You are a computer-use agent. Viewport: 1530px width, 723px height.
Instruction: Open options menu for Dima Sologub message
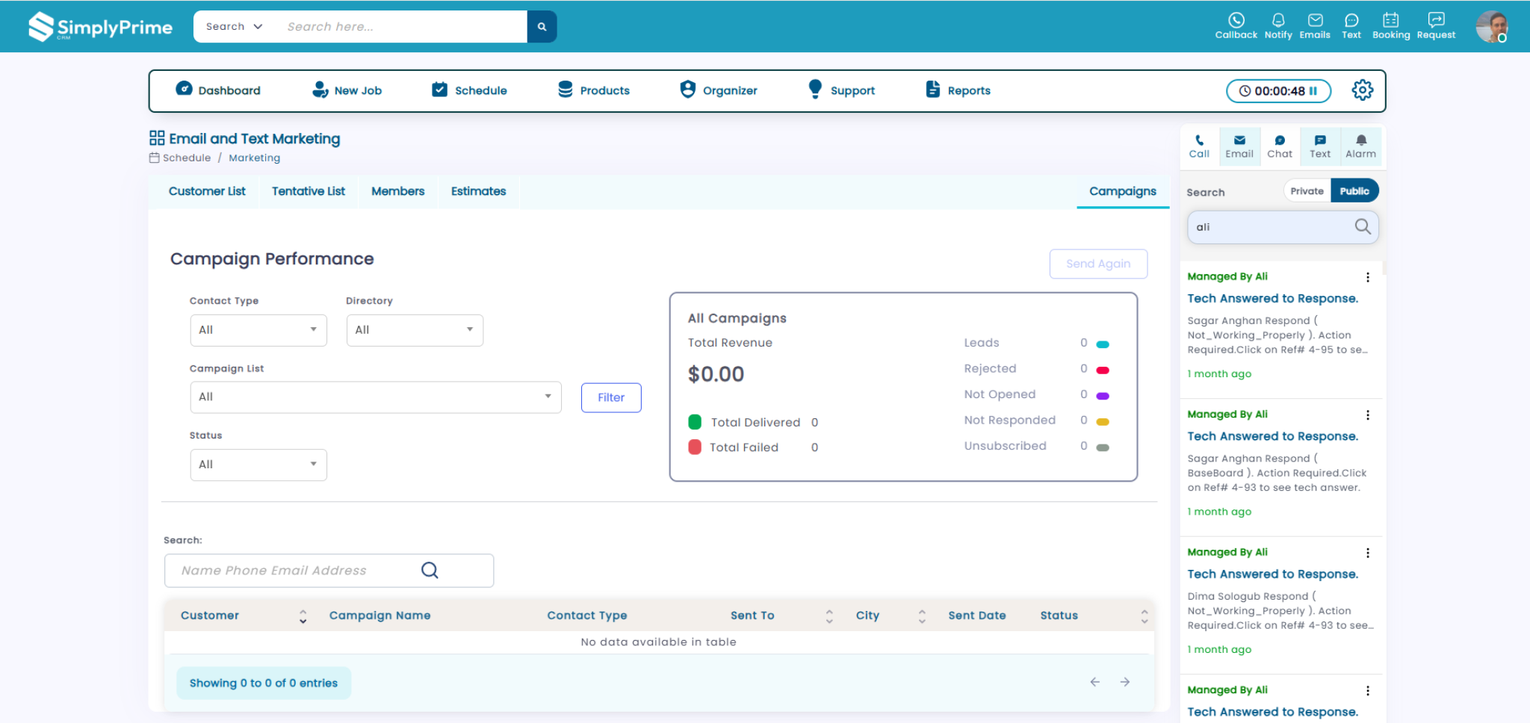(x=1368, y=553)
